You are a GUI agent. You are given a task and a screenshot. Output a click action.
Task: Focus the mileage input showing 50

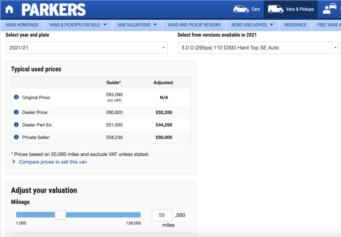[x=162, y=215]
